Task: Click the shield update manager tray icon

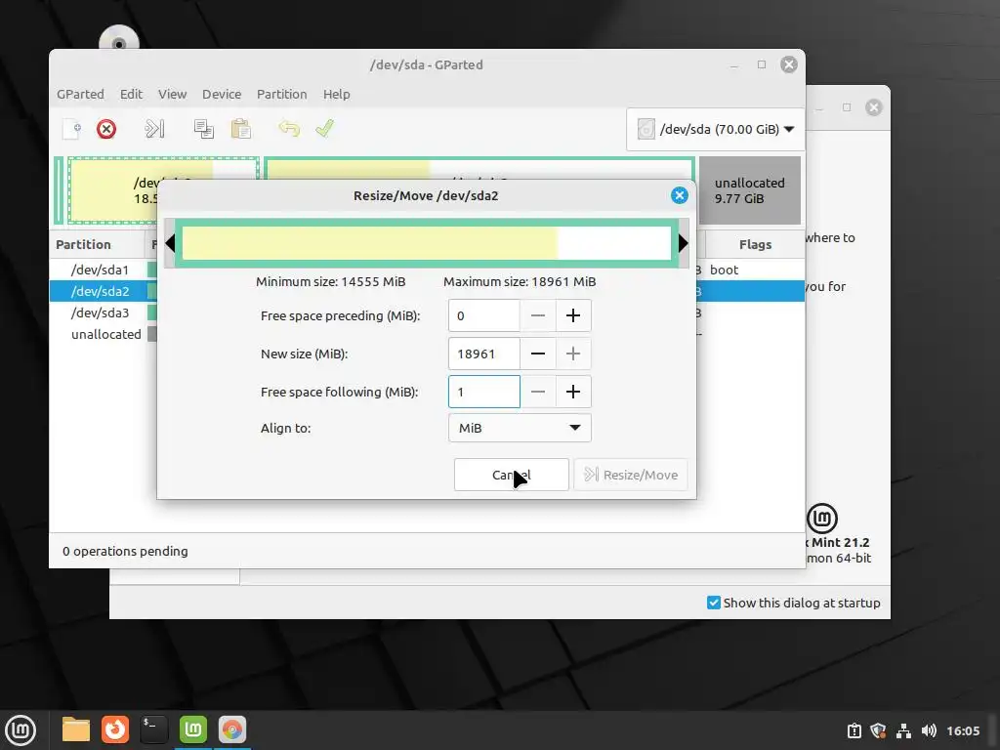Action: pyautogui.click(x=878, y=730)
